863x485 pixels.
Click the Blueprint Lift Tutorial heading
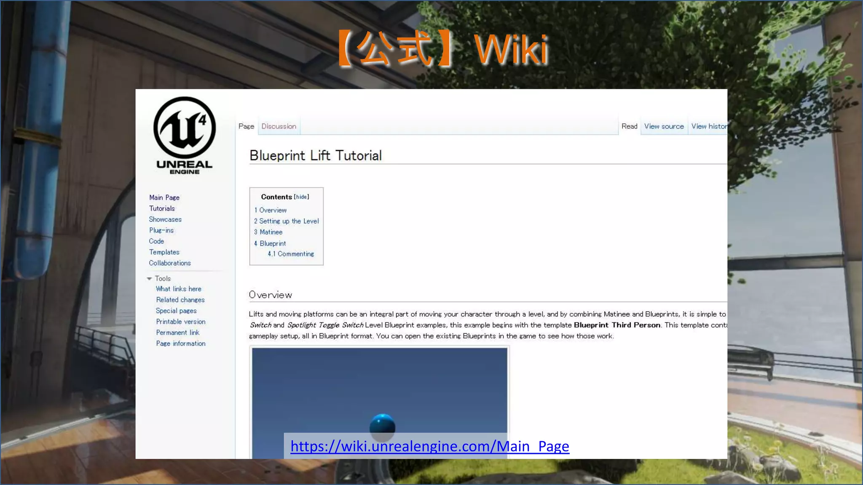coord(316,155)
